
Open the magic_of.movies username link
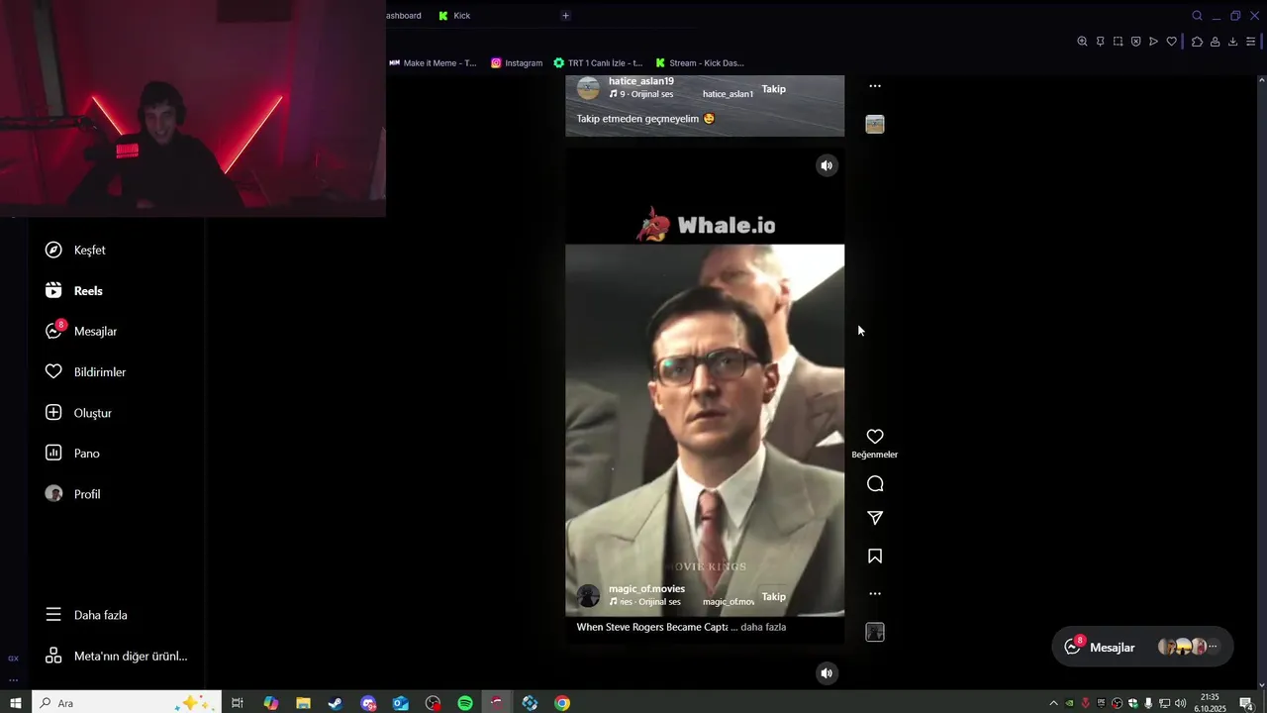646,588
